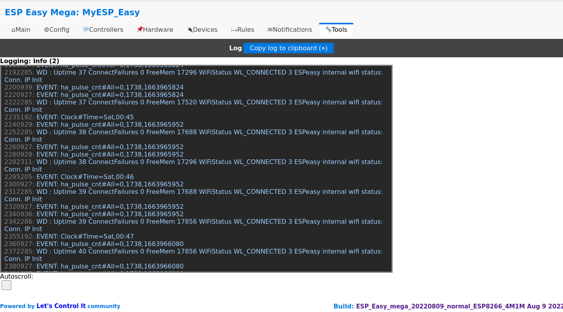Screen dimensions: 563x312
Task: Click log line with timestamp 2300927
Action: tap(94, 184)
